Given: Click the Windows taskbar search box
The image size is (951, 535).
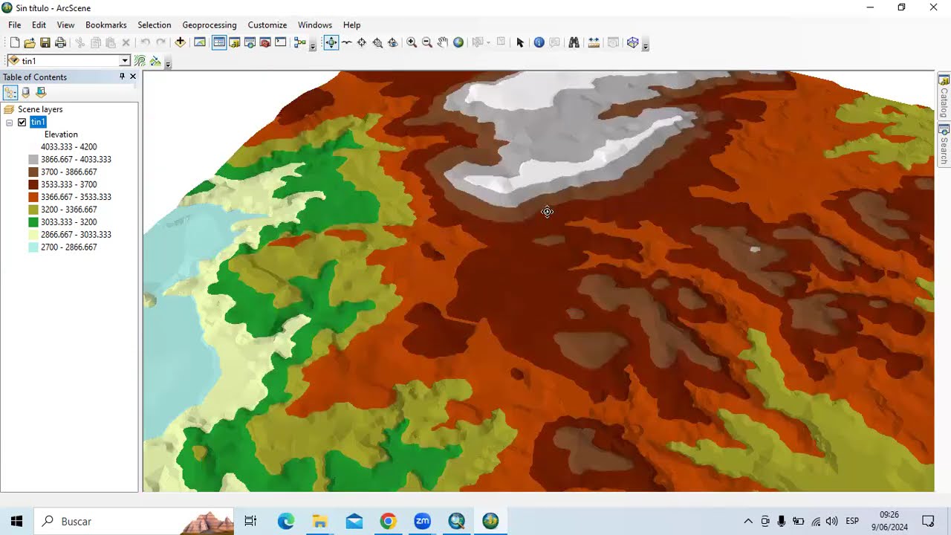Looking at the screenshot, I should 134,521.
